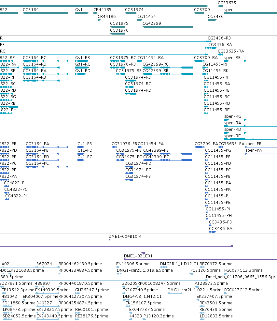Open transcript 'CG11454-RA'
Screen dimensions: 277x321
pyautogui.click(x=151, y=58)
